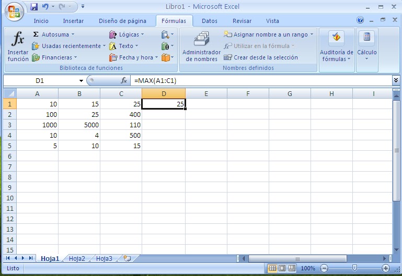Zoom out with the minus button
The image size is (402, 276).
point(324,268)
